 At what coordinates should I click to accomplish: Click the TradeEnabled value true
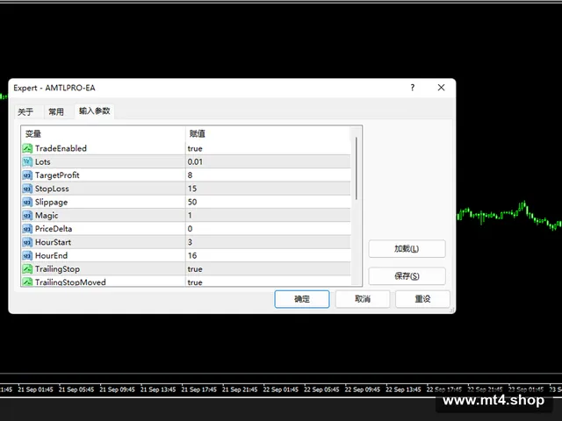pos(195,148)
